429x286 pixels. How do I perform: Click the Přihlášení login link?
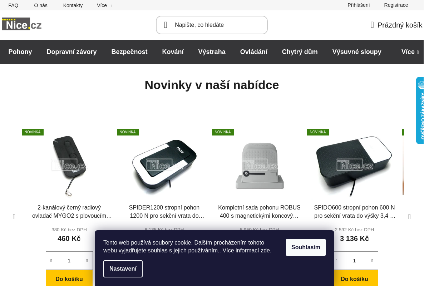tap(359, 5)
